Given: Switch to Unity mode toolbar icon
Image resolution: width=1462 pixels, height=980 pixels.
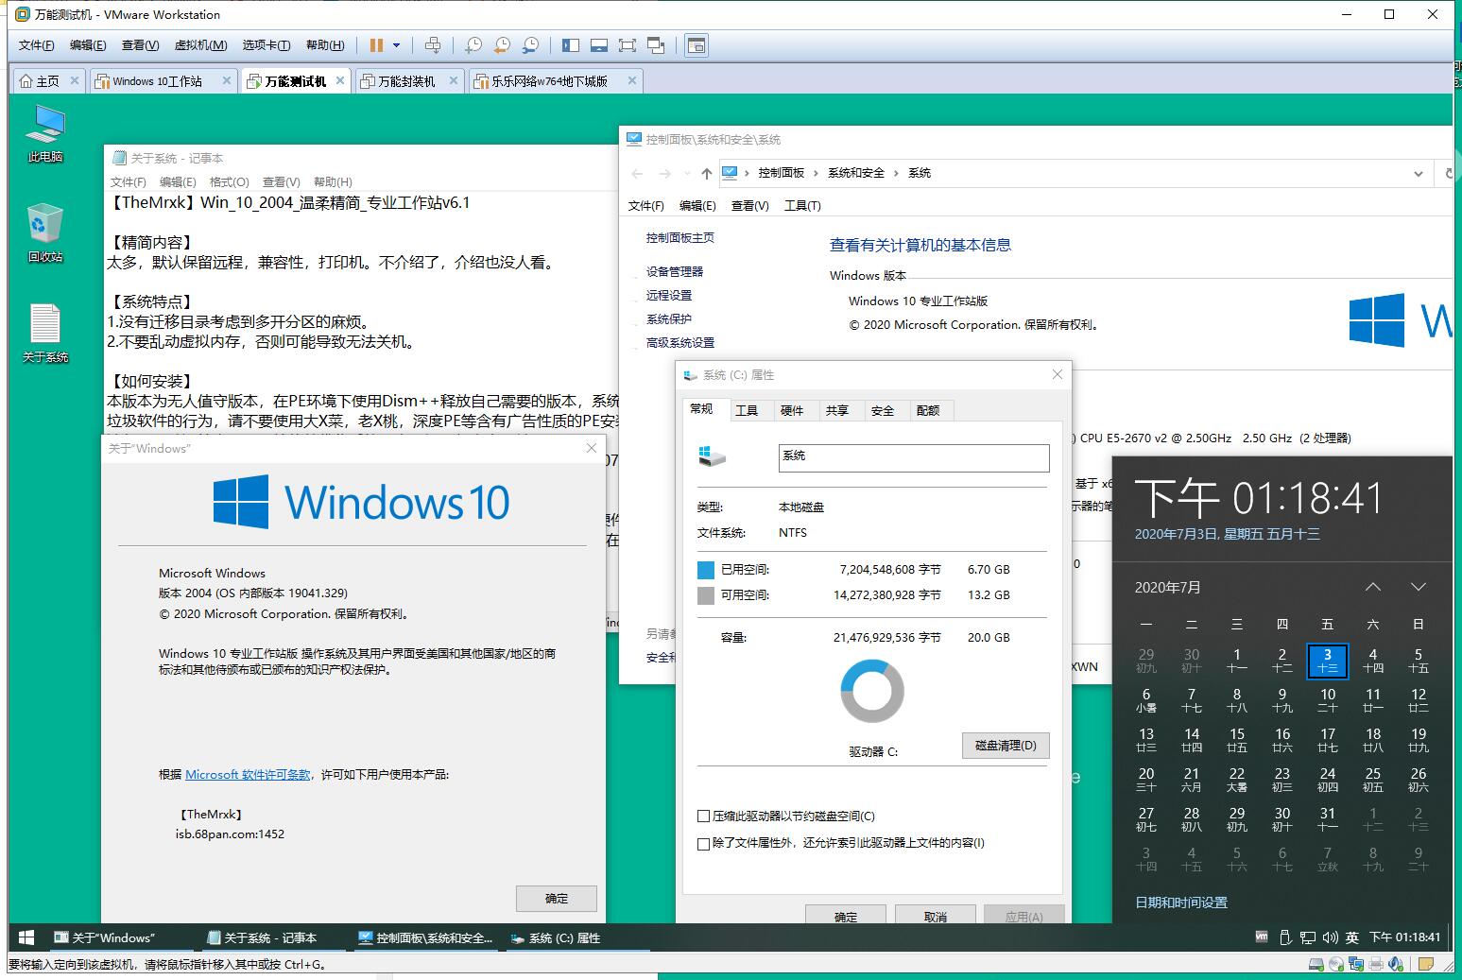Looking at the screenshot, I should point(656,45).
